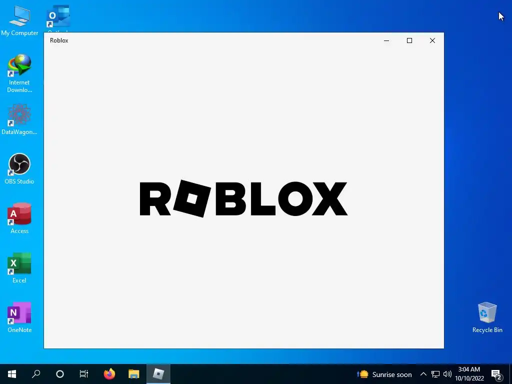The width and height of the screenshot is (512, 384).
Task: Select the OneNote desktop shortcut
Action: (x=19, y=317)
